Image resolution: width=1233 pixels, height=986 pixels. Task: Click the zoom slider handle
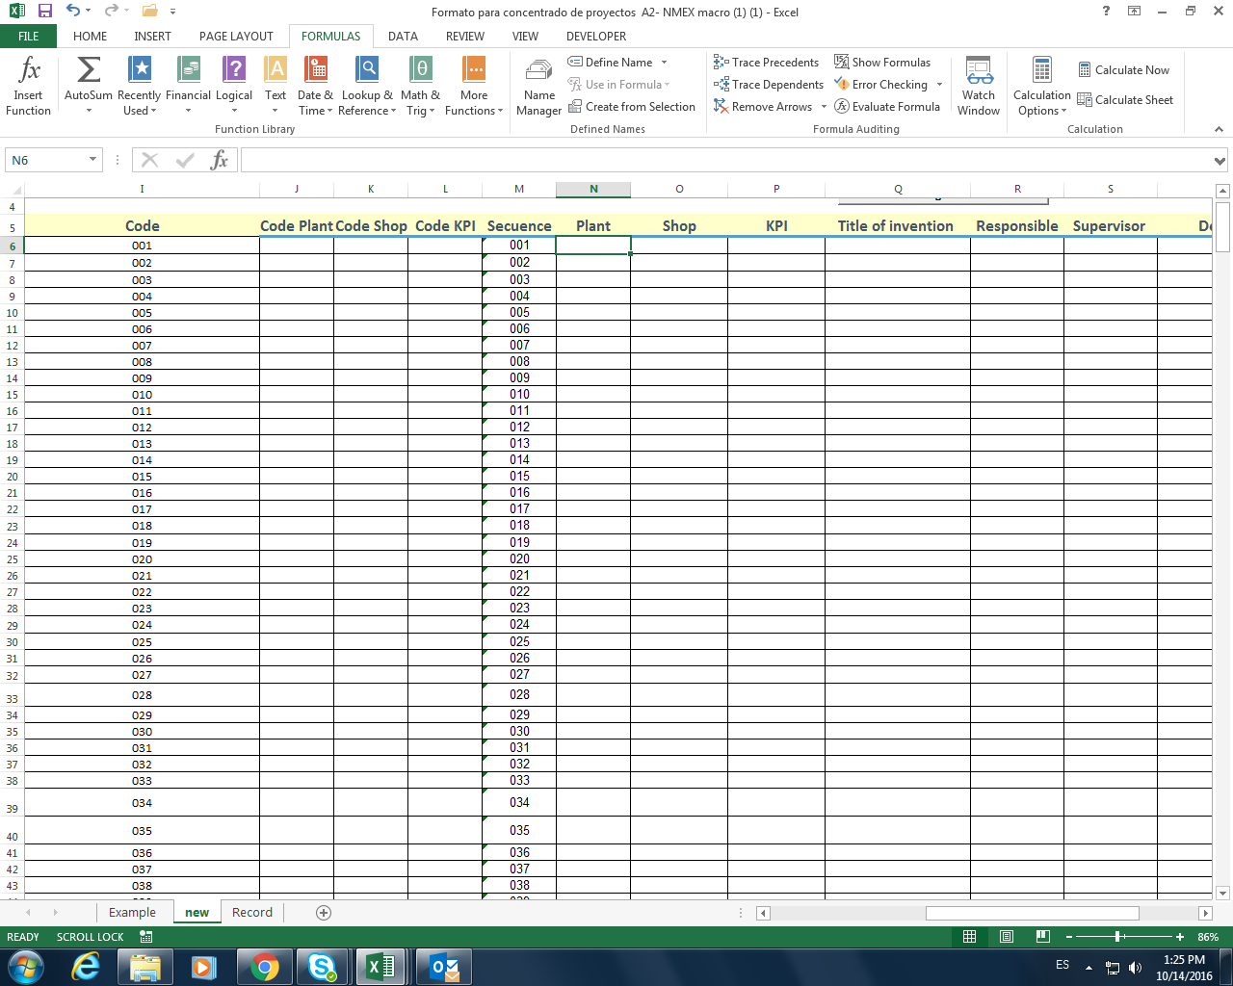pyautogui.click(x=1118, y=937)
